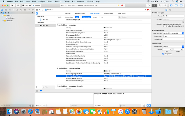Open the Product menu
This screenshot has height=116, width=185.
pos(58,1)
